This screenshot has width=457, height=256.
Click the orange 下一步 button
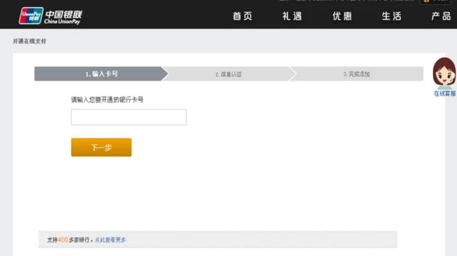(x=102, y=147)
